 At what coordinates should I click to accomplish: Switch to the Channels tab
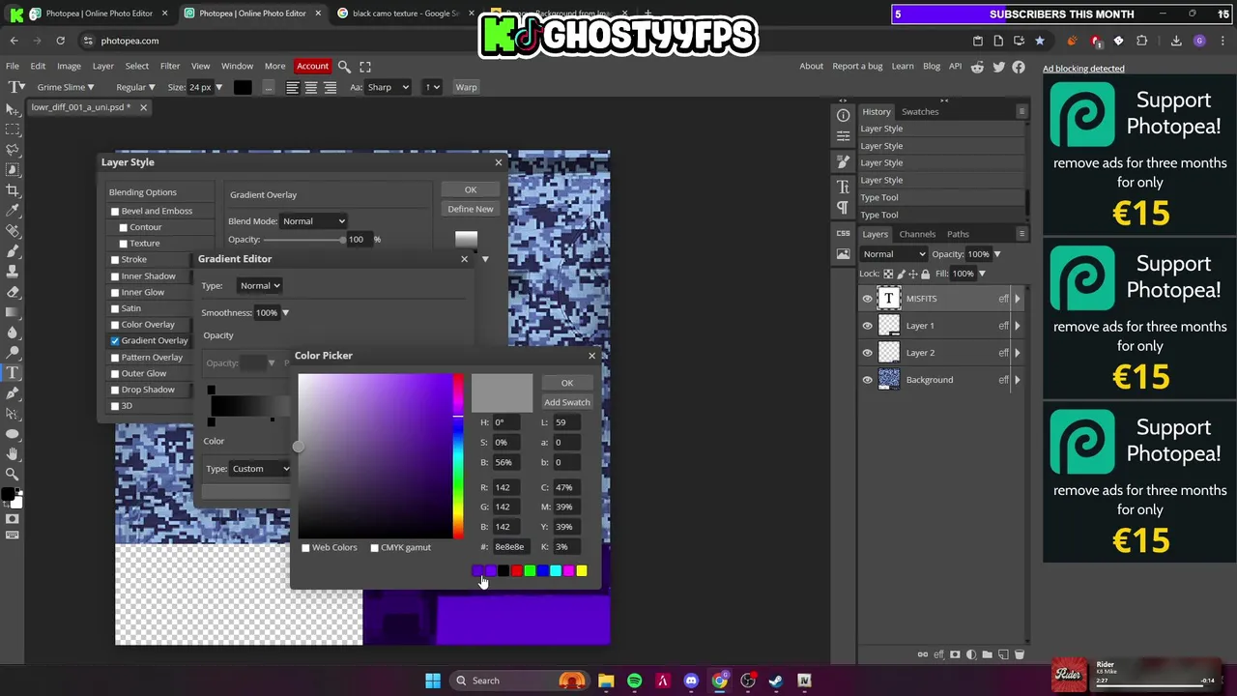tap(917, 234)
